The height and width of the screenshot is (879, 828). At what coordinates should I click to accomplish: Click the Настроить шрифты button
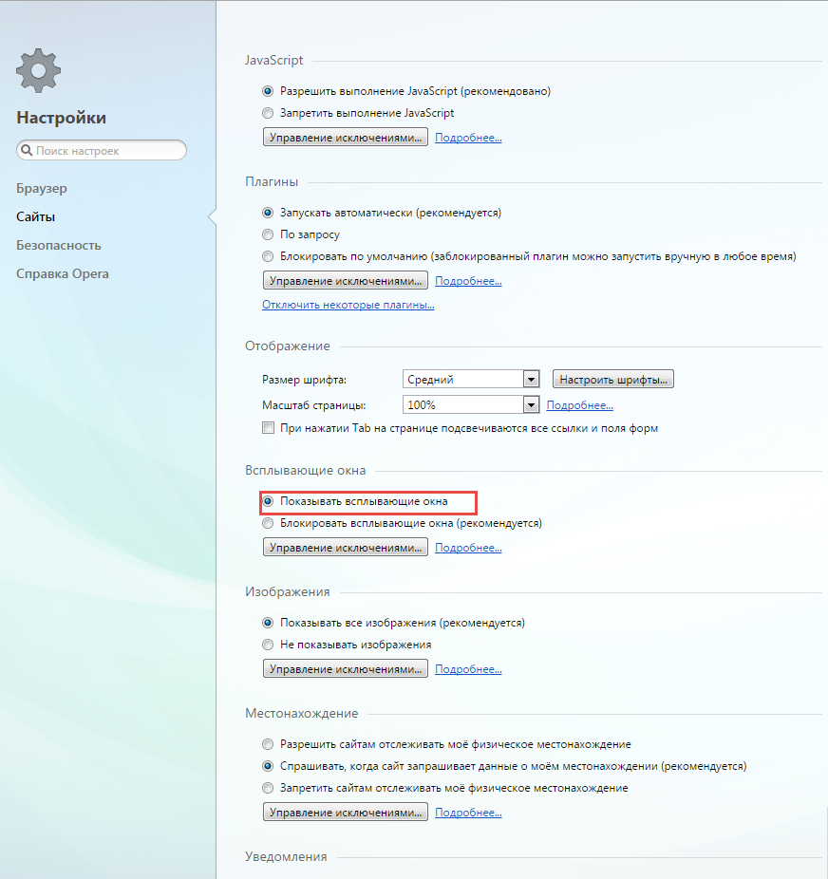pyautogui.click(x=613, y=380)
